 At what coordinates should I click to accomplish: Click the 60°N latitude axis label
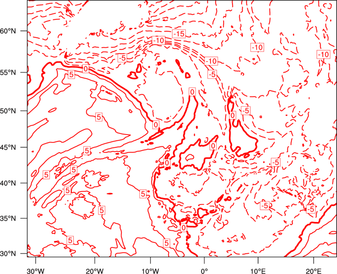pyautogui.click(x=8, y=31)
